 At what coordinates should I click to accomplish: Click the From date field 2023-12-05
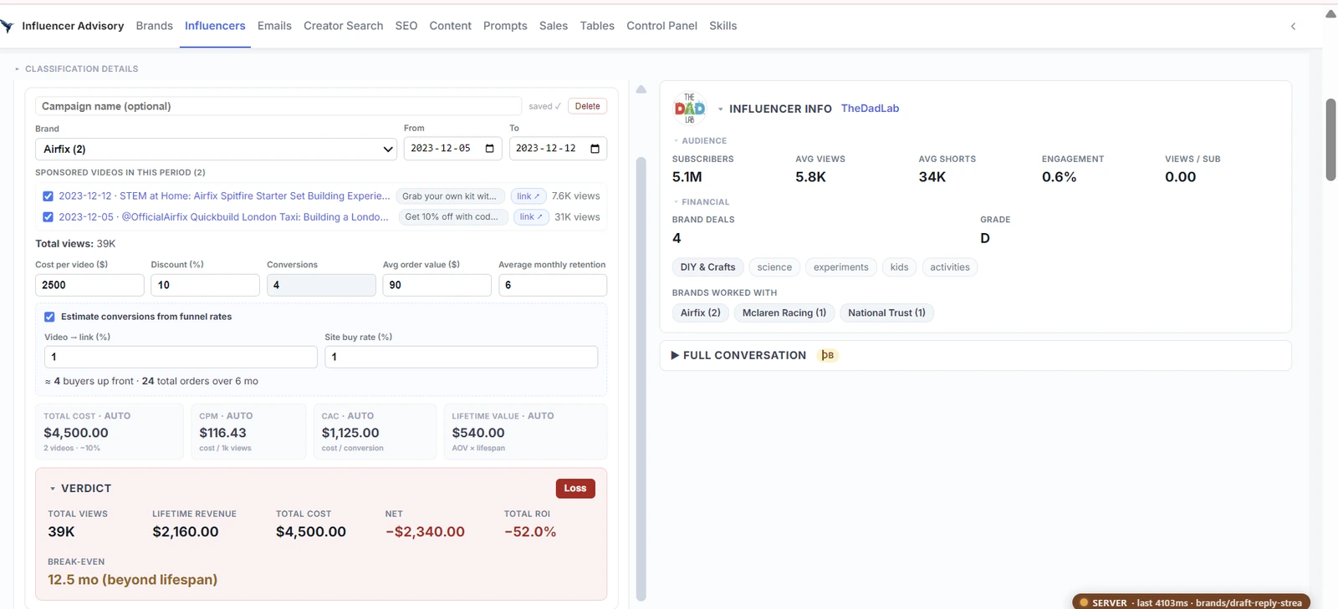[x=452, y=149]
